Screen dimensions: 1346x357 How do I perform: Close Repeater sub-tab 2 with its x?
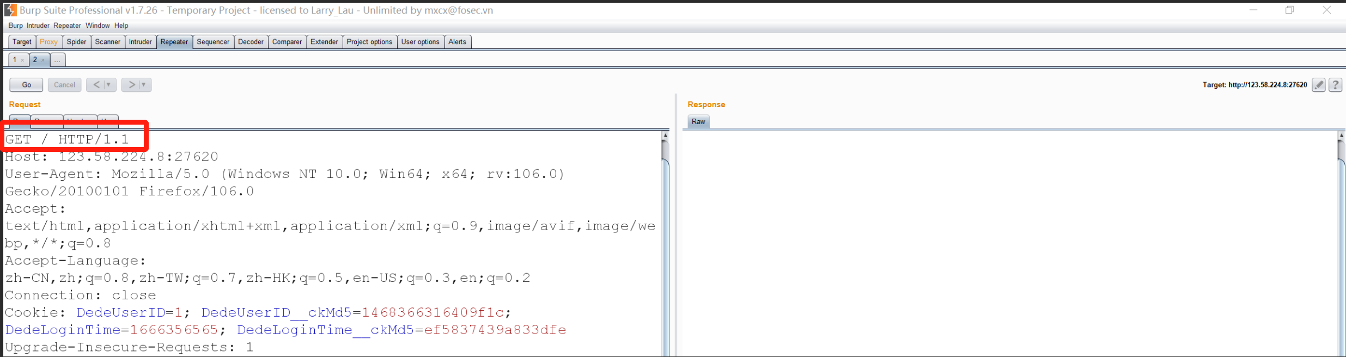[43, 60]
